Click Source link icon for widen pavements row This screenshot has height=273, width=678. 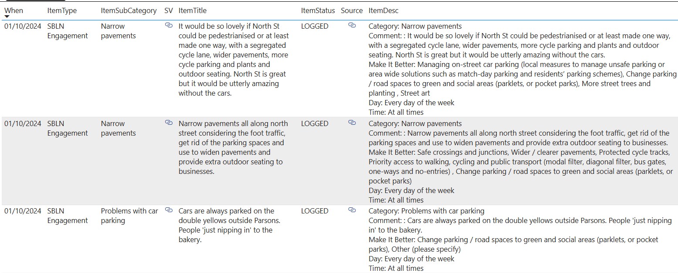pyautogui.click(x=352, y=123)
